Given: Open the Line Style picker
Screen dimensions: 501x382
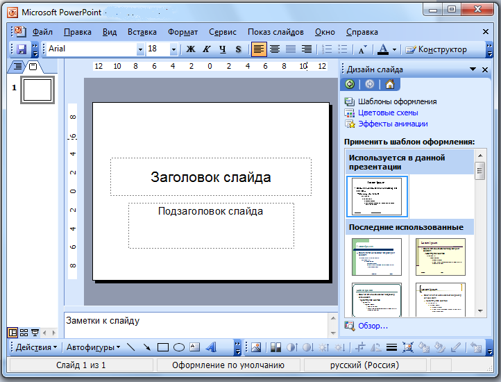Looking at the screenshot, I should click(391, 347).
